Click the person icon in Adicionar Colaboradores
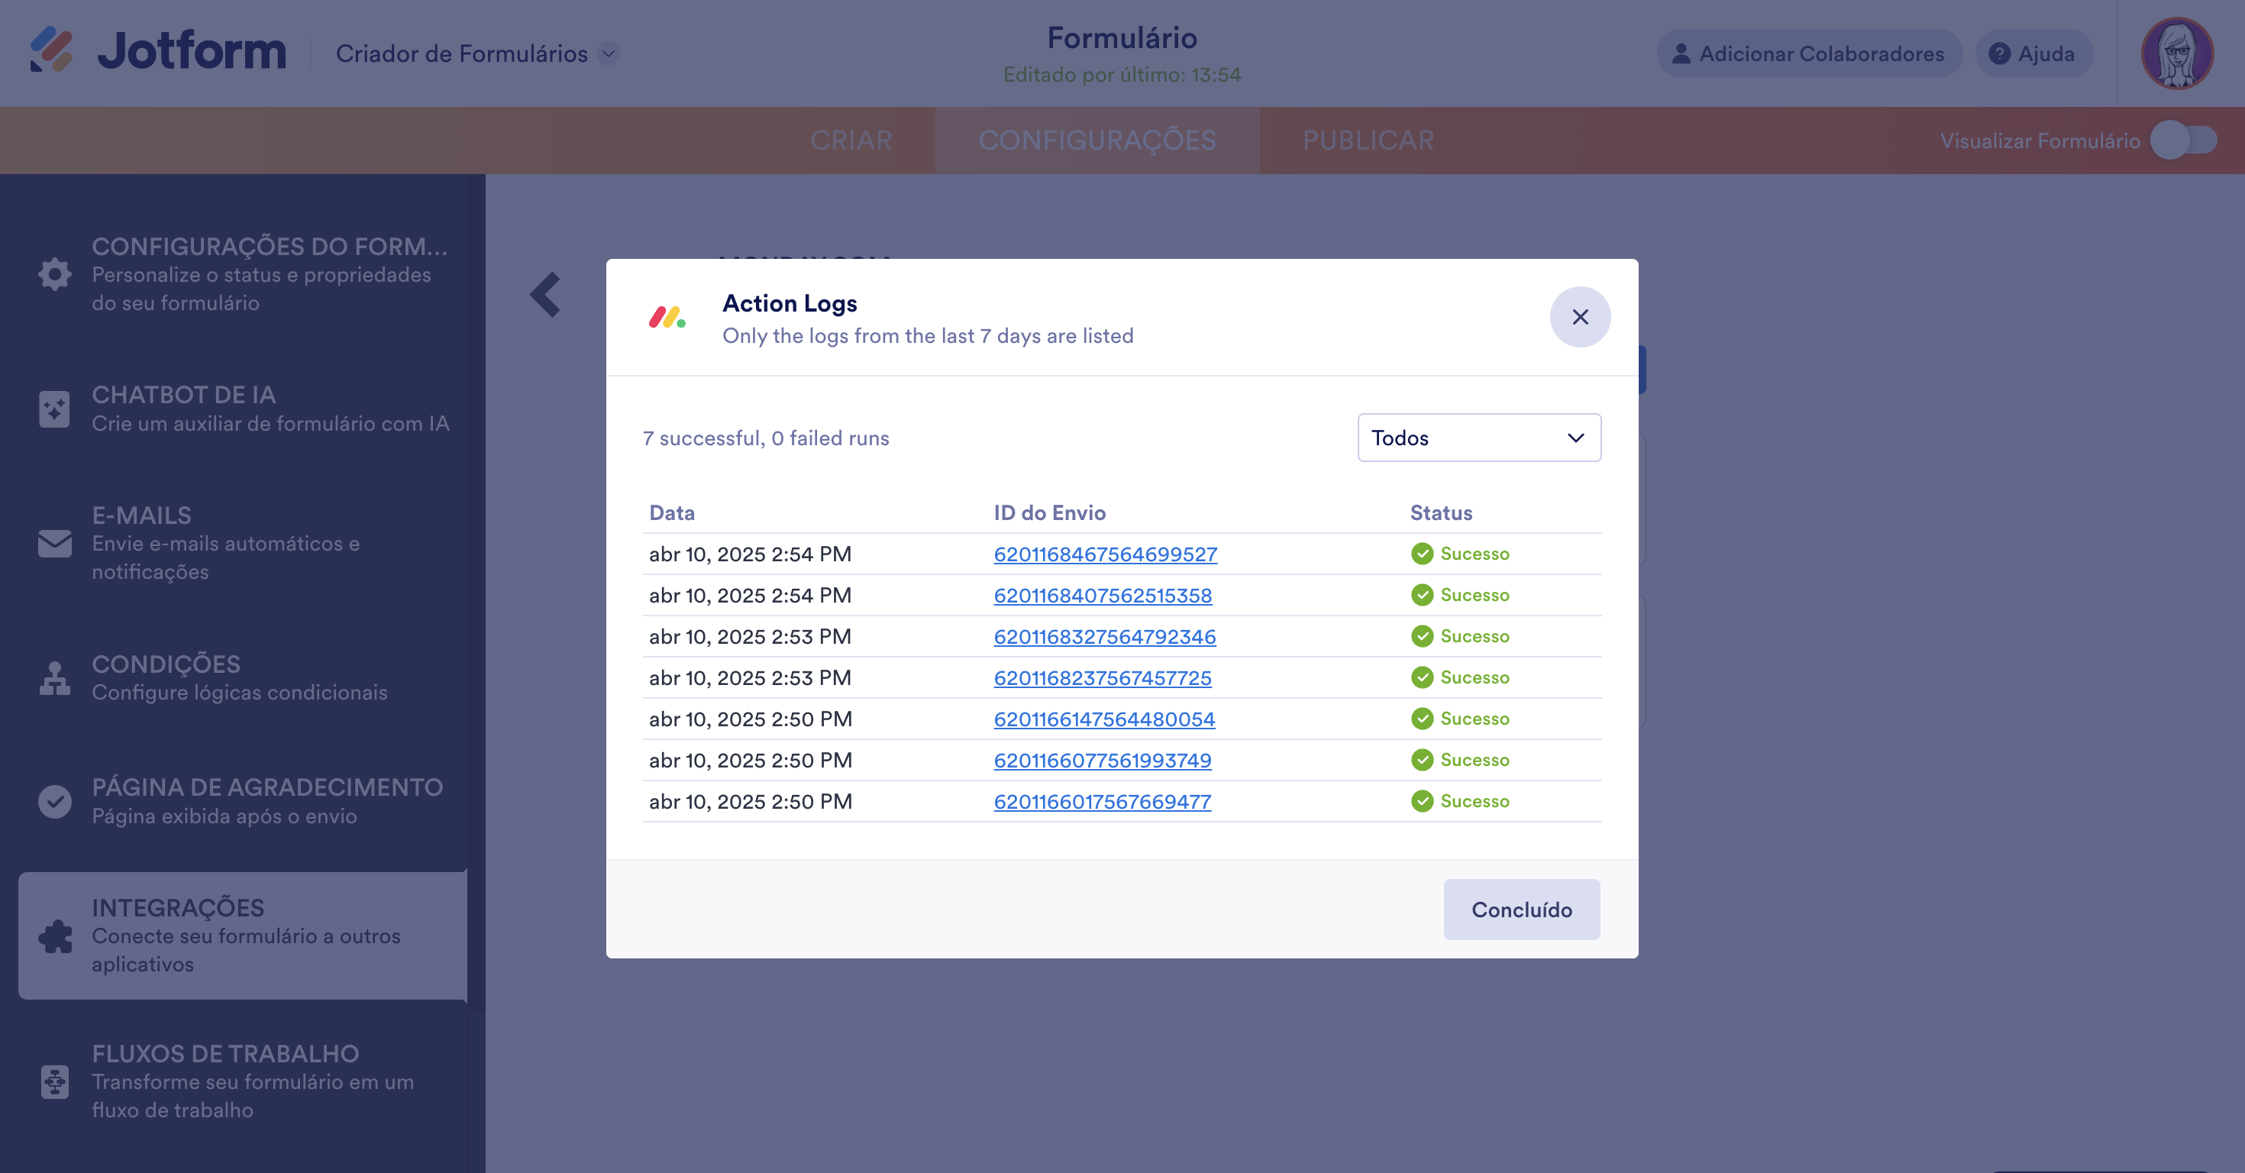This screenshot has width=2245, height=1173. click(1681, 54)
